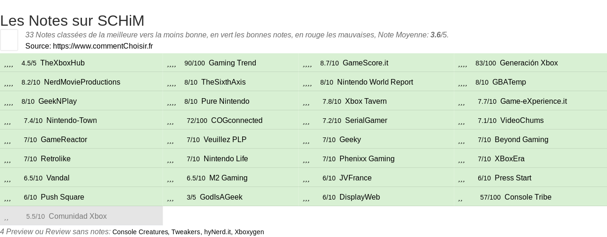607x237 pixels.
Task: Click the Beyond Gaming entry
Action: [x=521, y=140]
